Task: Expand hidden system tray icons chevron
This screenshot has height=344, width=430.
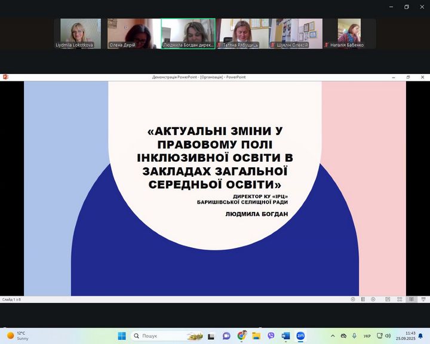Action: click(333, 336)
